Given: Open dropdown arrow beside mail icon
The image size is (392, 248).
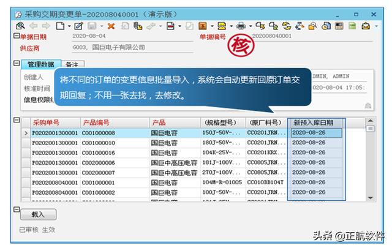Looking at the screenshot, I should click(x=376, y=26).
